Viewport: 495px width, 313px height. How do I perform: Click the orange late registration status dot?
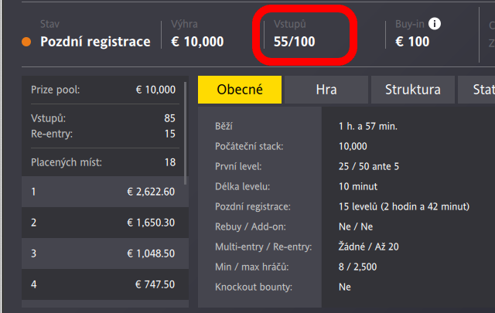(26, 42)
